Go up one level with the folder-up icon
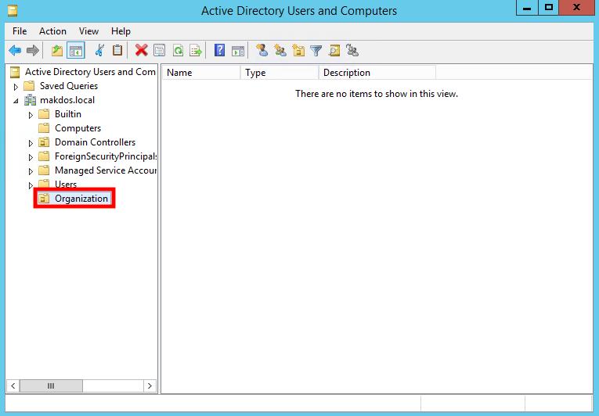Screen dimensions: 599x416 (x=57, y=50)
